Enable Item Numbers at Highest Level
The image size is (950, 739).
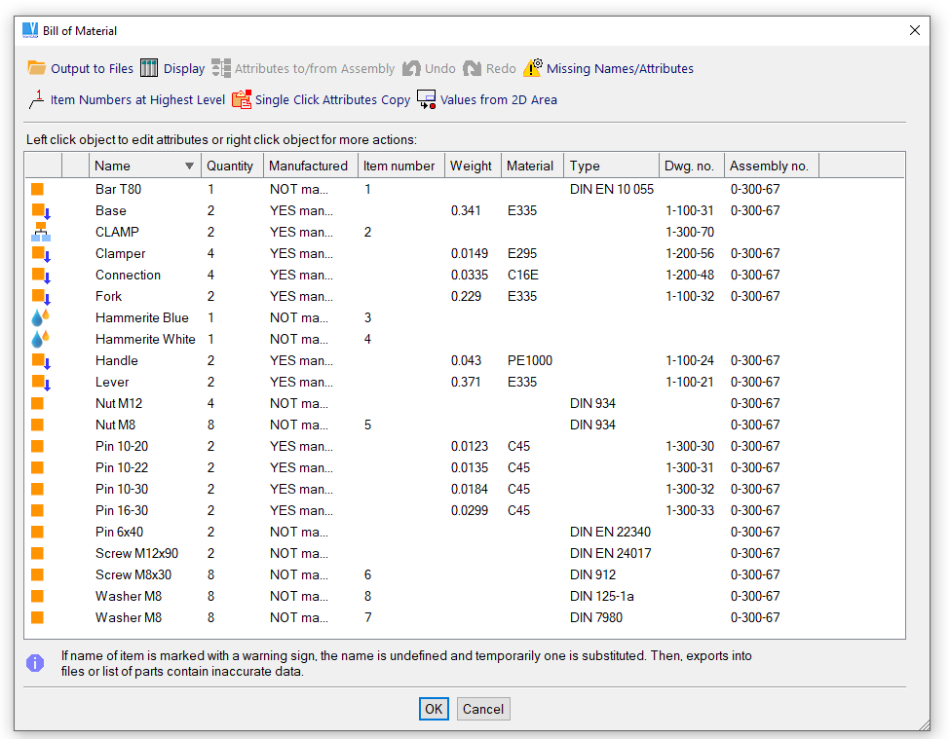[x=128, y=99]
